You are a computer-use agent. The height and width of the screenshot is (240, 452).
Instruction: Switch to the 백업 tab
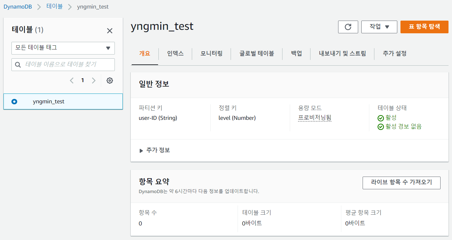click(296, 54)
